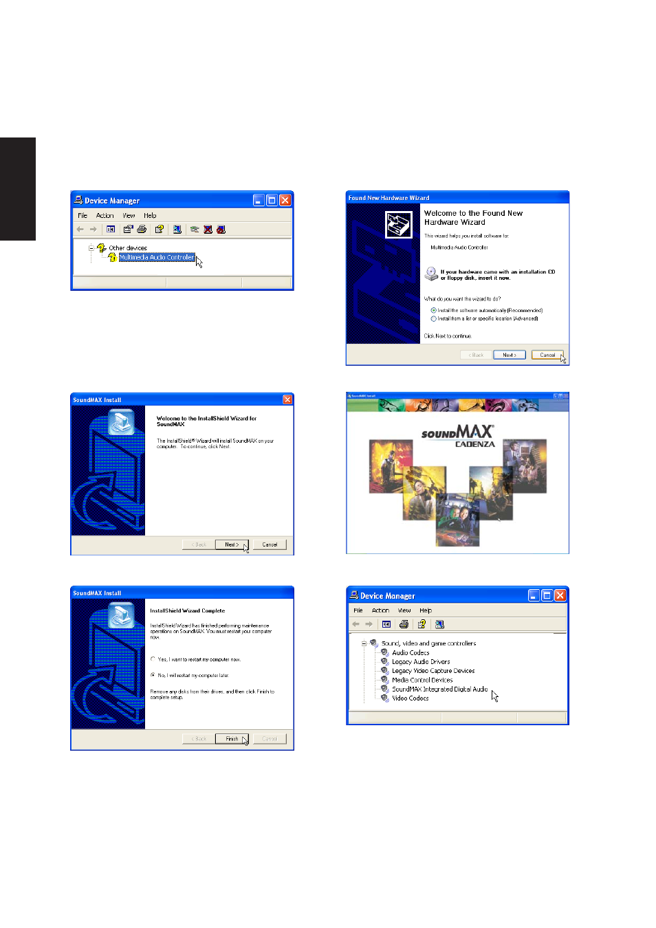
Task: Click the installation CD icon in the hardware wizard
Action: [431, 274]
